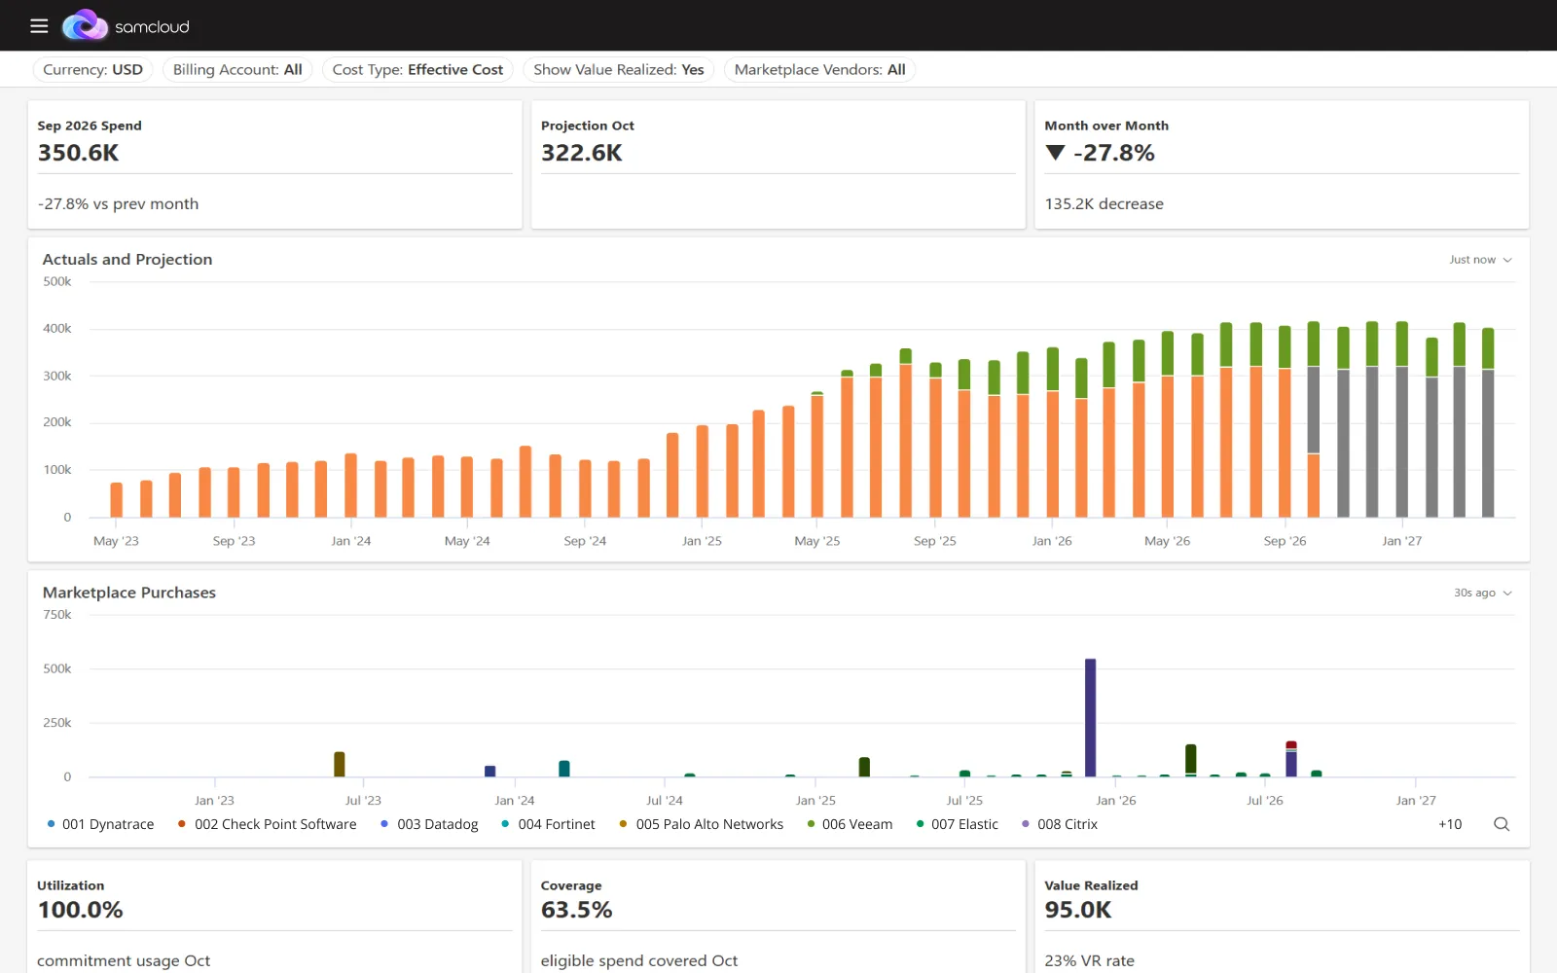The image size is (1557, 973).
Task: Toggle 001 Dynatrace legend series
Action: pyautogui.click(x=100, y=824)
